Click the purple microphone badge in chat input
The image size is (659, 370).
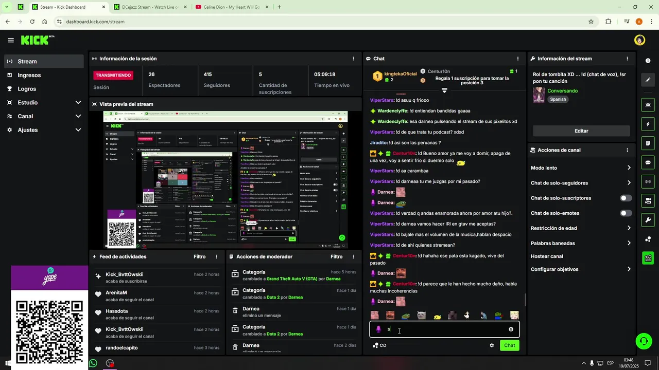(378, 329)
